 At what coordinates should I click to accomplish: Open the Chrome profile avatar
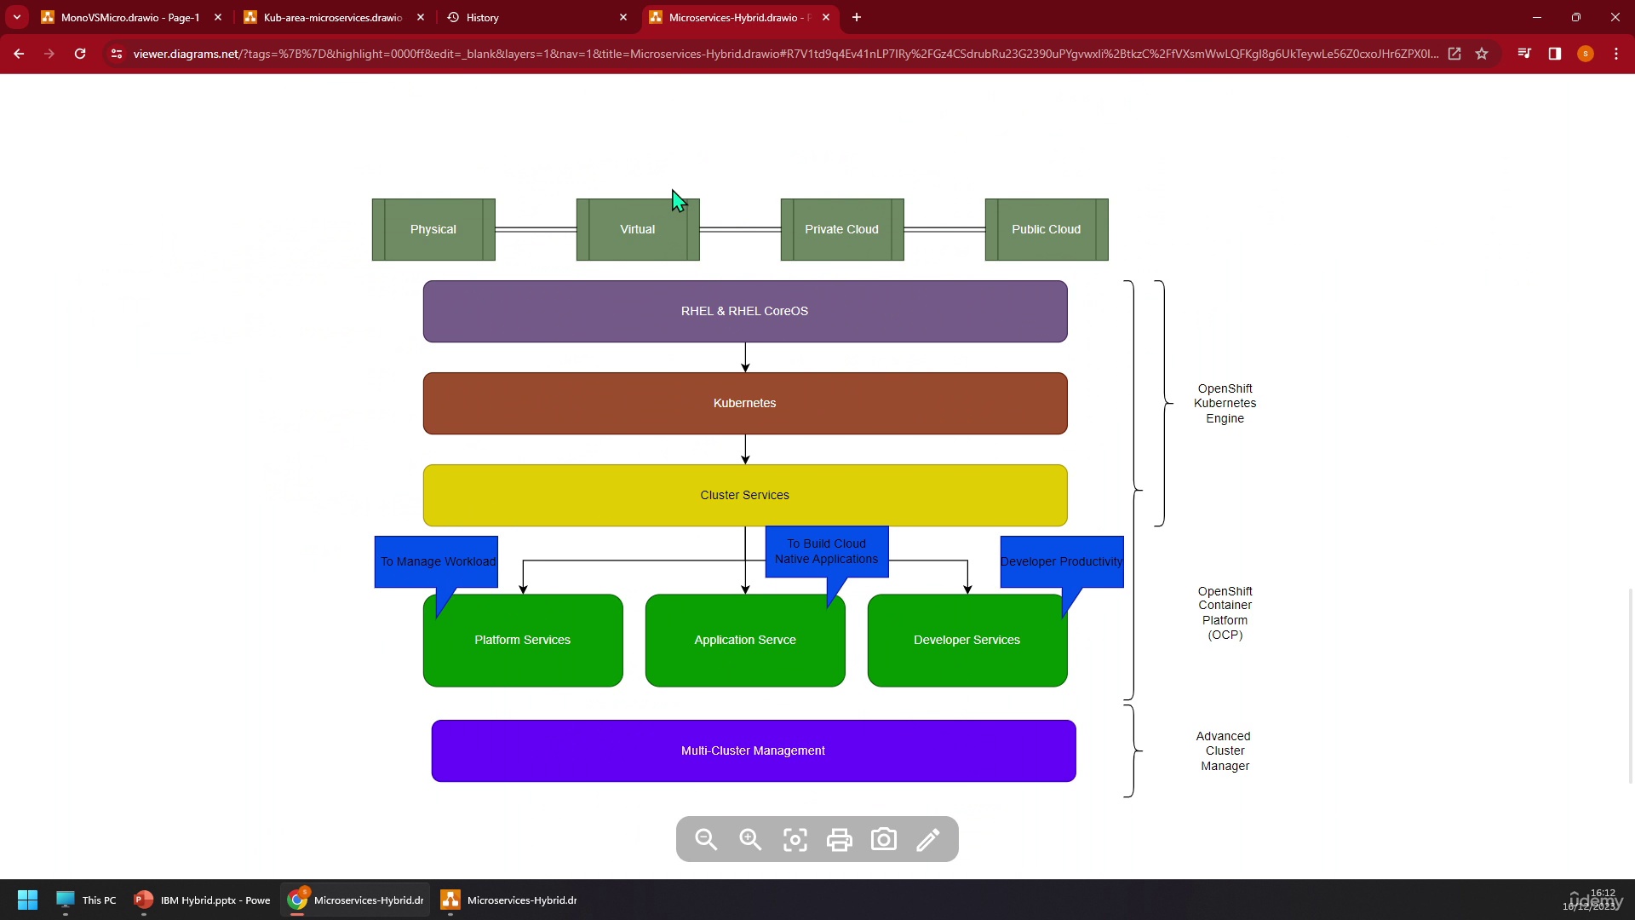[1586, 54]
